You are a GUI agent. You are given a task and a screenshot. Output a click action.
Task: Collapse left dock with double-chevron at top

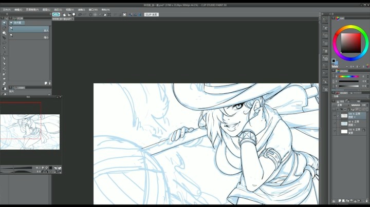click(x=7, y=14)
